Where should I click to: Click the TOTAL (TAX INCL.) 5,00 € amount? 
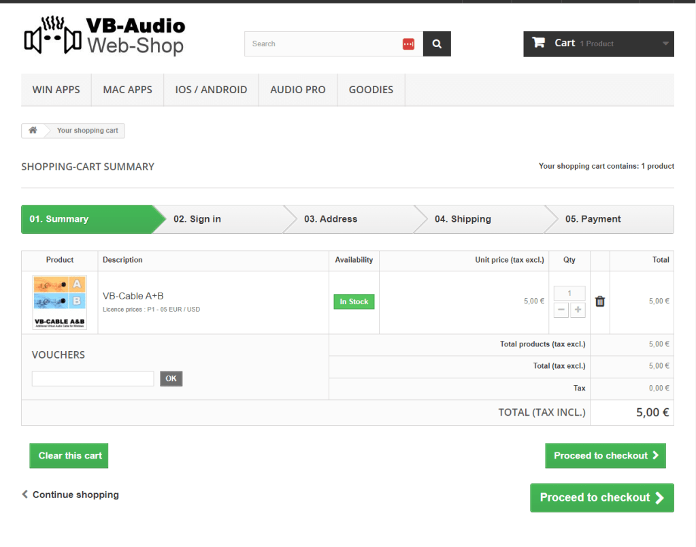pos(652,412)
